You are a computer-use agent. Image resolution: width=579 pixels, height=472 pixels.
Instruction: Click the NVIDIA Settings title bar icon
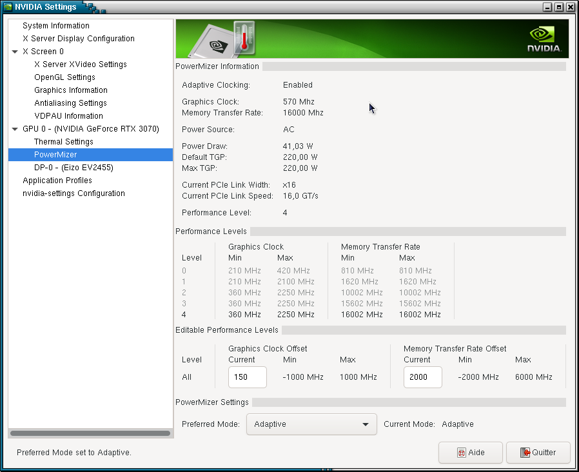(8, 6)
